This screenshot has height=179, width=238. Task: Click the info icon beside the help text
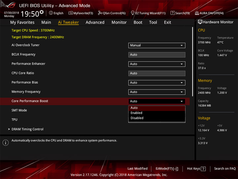click(6, 143)
